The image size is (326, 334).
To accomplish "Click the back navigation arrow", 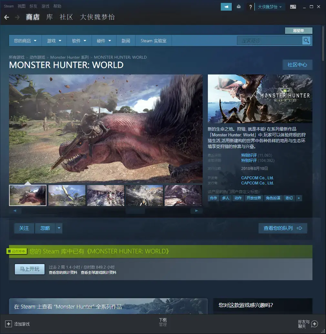I will coord(6,17).
